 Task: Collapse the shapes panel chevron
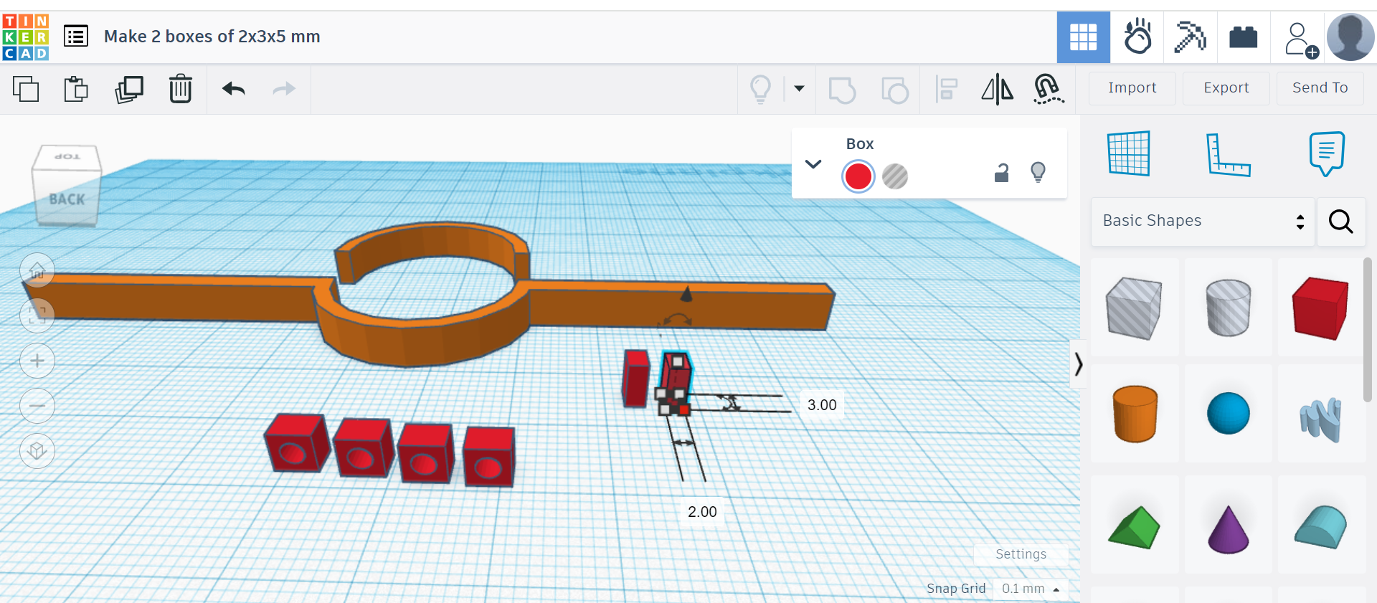point(1079,364)
